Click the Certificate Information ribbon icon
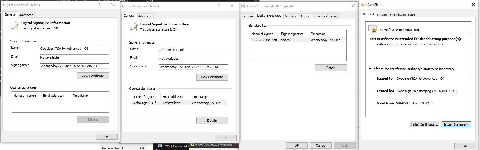This screenshot has height=150, width=480. (x=372, y=29)
